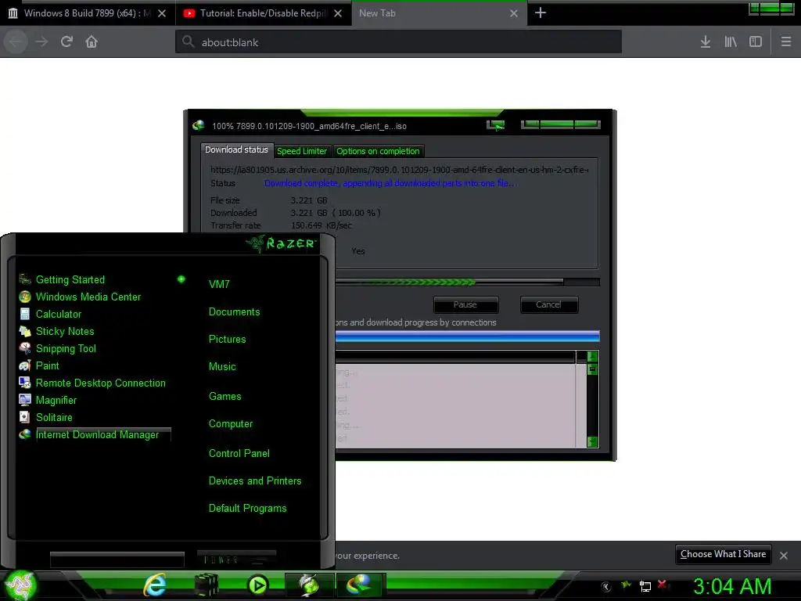Open Control Panel from start menu

(239, 453)
